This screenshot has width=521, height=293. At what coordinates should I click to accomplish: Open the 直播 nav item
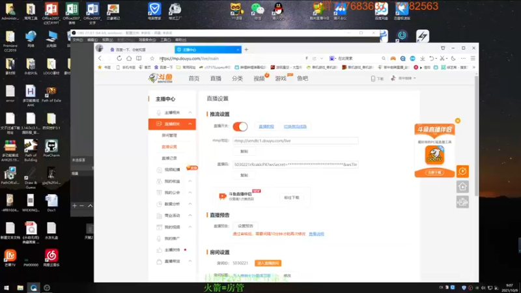click(216, 78)
